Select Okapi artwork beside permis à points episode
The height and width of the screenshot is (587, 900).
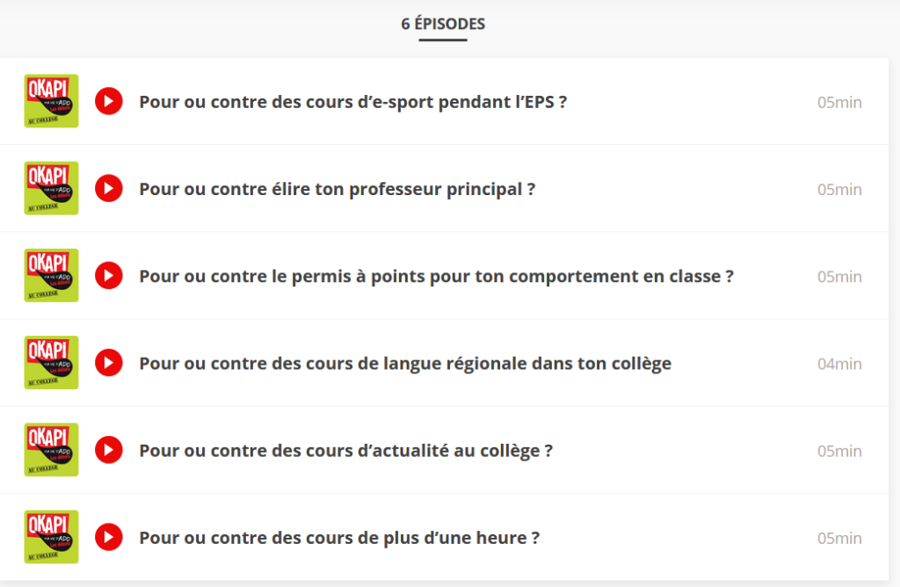(51, 275)
